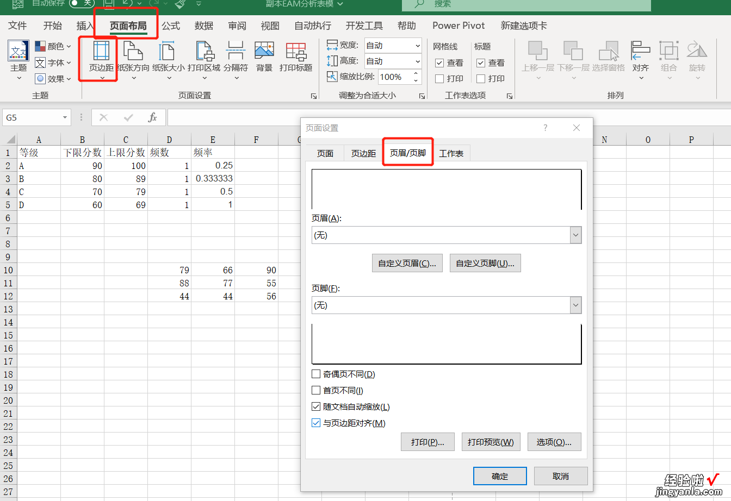Click the 页边距 margins icon
The height and width of the screenshot is (501, 731).
(x=101, y=51)
